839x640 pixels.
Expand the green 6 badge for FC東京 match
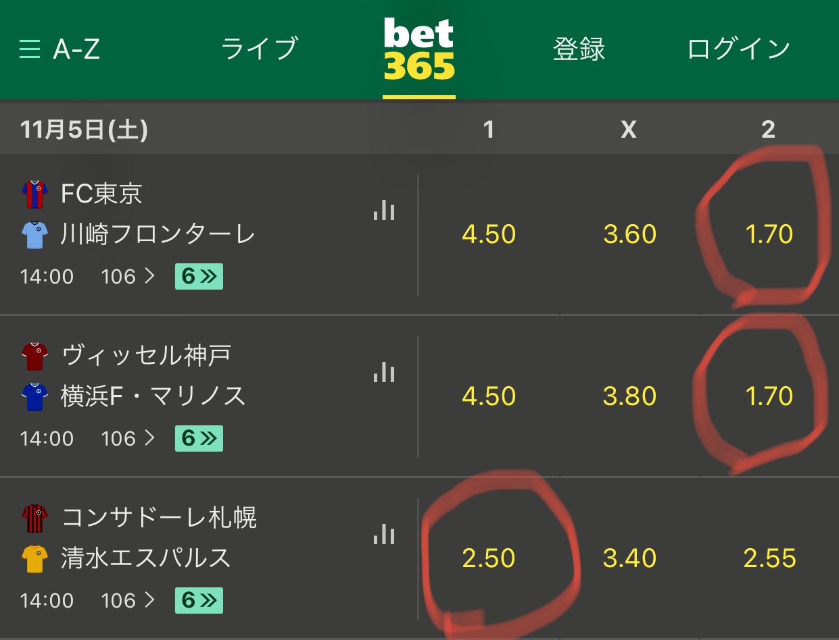[199, 276]
